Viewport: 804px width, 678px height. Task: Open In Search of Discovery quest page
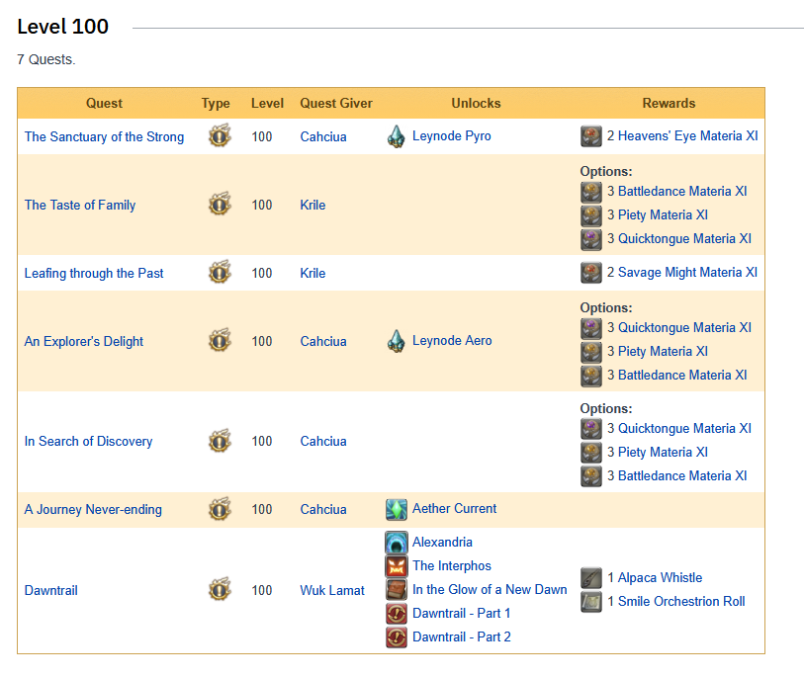point(88,441)
